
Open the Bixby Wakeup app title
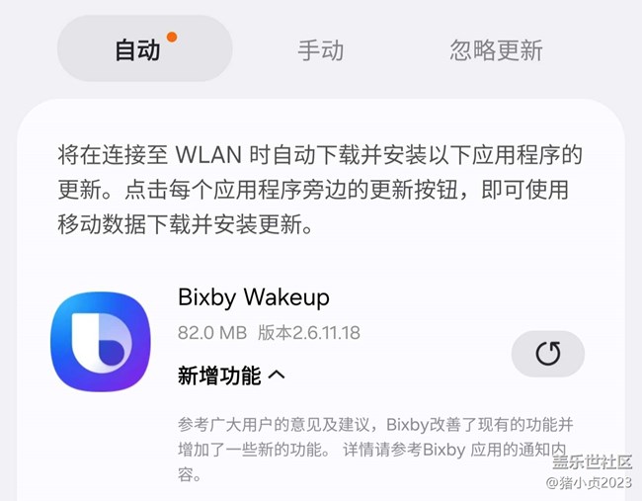[x=254, y=297]
